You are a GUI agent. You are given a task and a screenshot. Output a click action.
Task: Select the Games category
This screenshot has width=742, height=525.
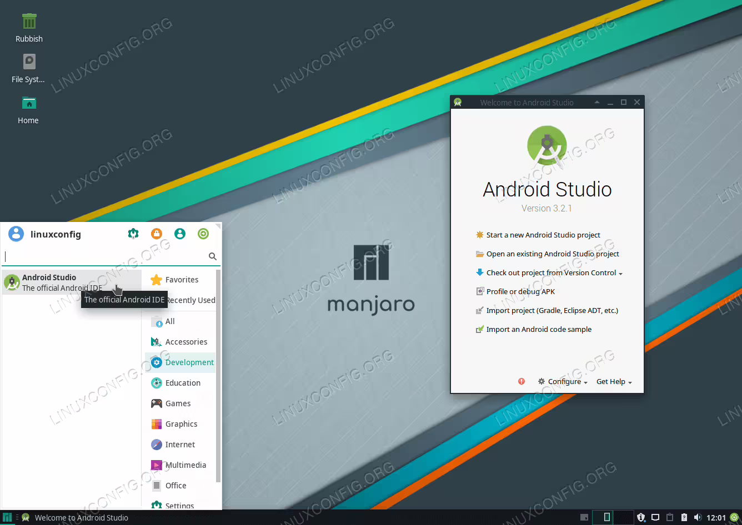pos(180,403)
